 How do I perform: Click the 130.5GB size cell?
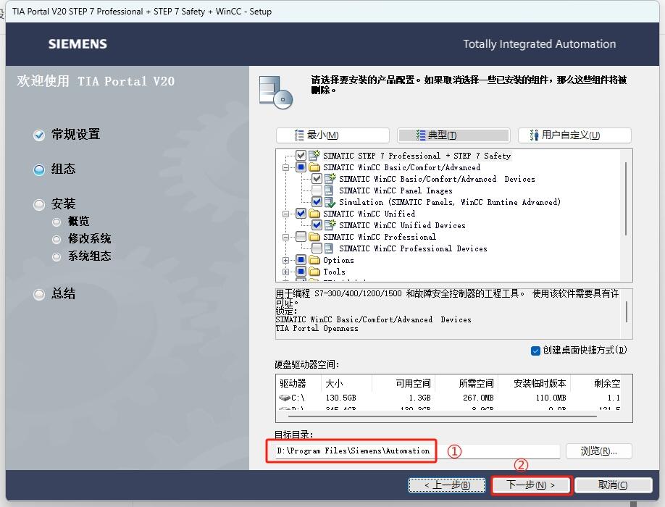[341, 398]
